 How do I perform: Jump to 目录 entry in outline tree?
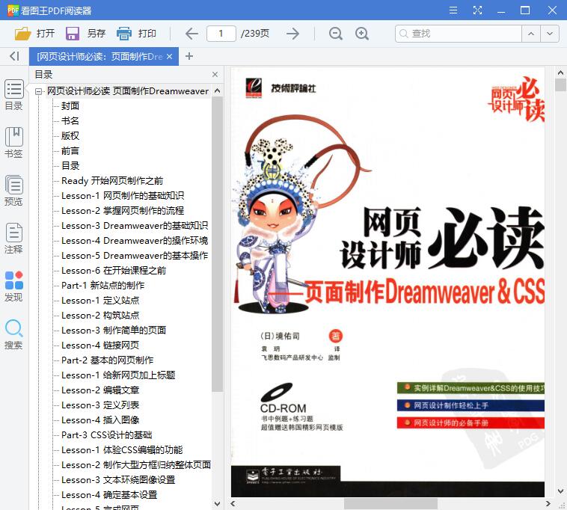click(70, 165)
